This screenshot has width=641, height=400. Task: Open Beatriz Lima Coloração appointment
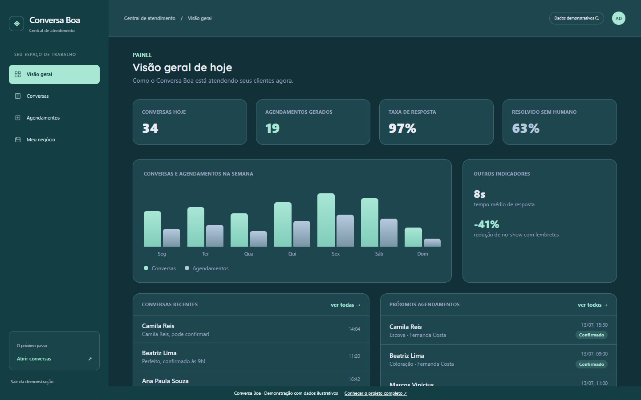tap(499, 359)
